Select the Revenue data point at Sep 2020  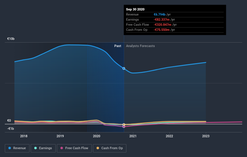[x=124, y=68]
